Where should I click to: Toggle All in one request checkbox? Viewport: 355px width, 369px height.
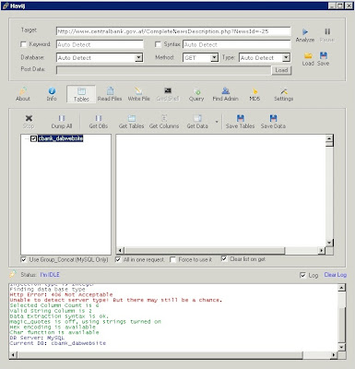[x=118, y=260]
